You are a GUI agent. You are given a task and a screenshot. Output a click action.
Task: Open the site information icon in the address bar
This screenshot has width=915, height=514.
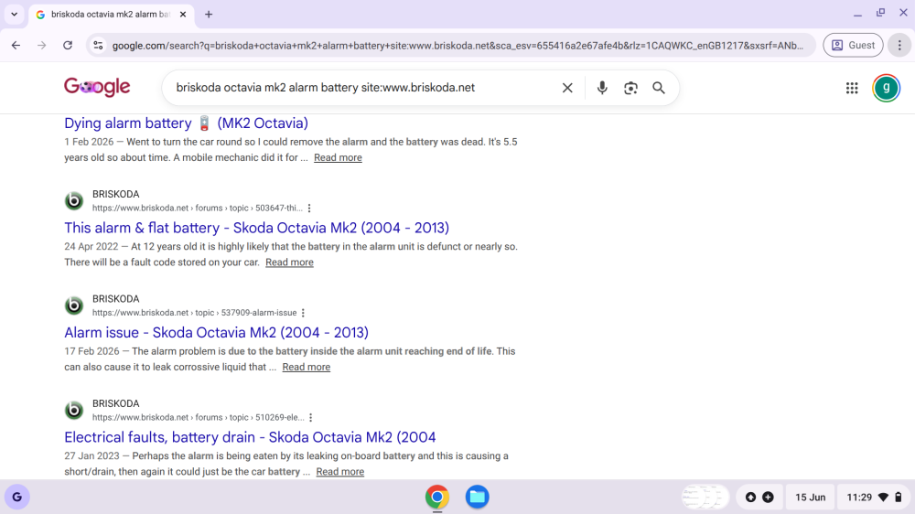(x=98, y=46)
